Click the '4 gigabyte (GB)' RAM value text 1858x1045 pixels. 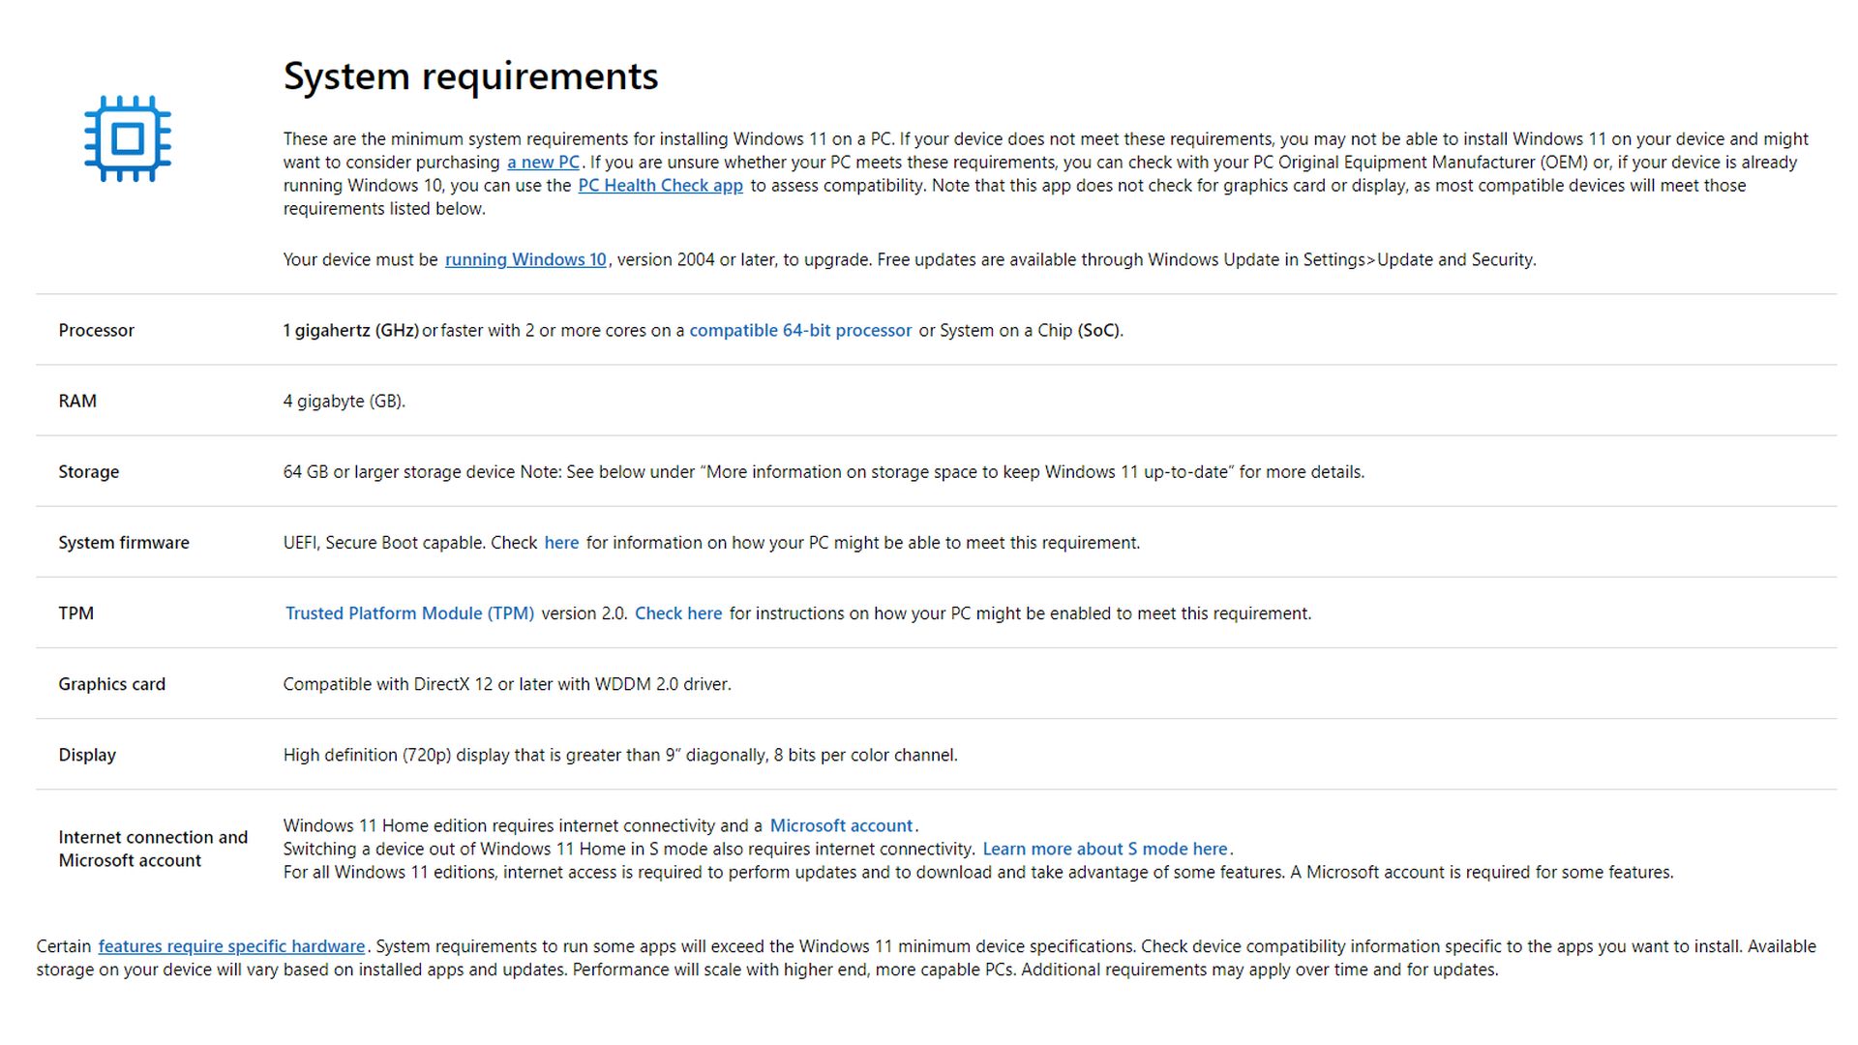pos(344,402)
